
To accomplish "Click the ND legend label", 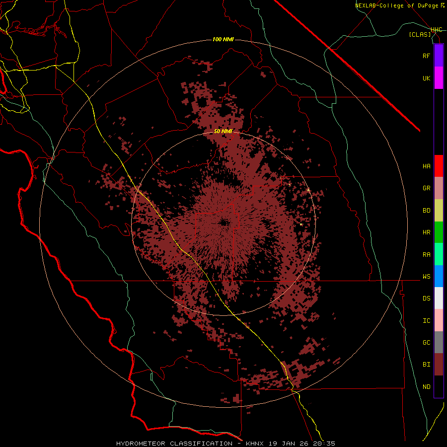I will click(426, 387).
